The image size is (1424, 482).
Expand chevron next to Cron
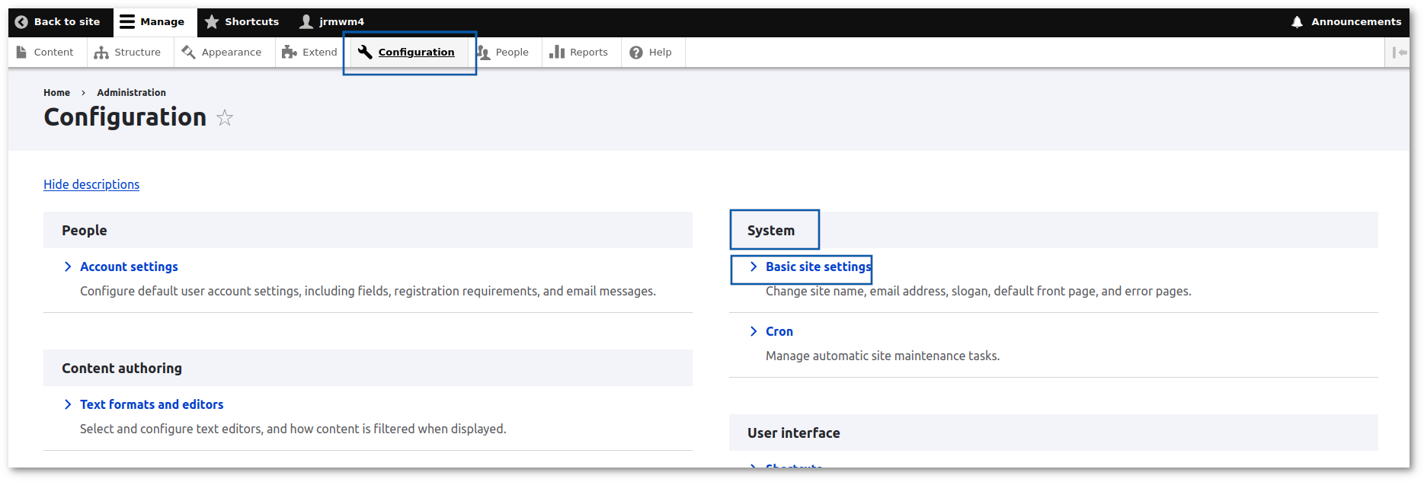coord(754,331)
